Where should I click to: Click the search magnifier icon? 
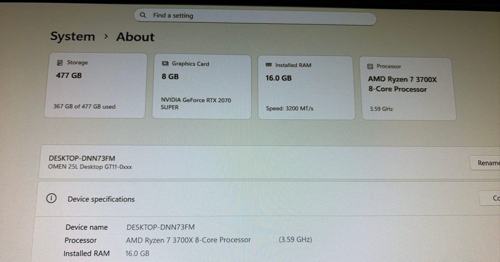coord(143,15)
